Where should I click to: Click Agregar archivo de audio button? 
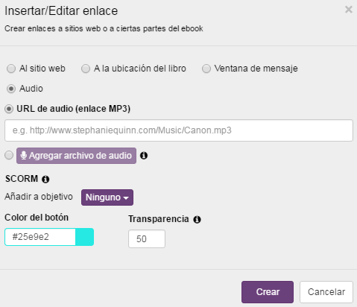(x=76, y=156)
